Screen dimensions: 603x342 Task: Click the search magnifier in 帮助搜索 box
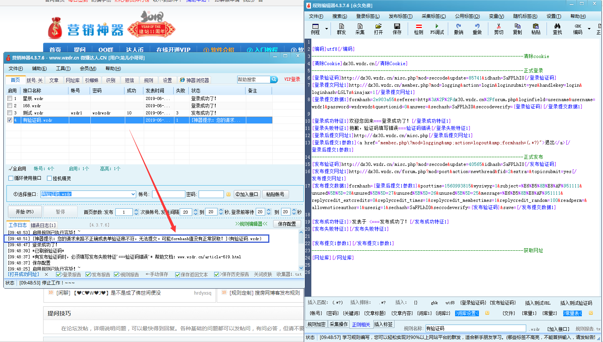click(274, 80)
